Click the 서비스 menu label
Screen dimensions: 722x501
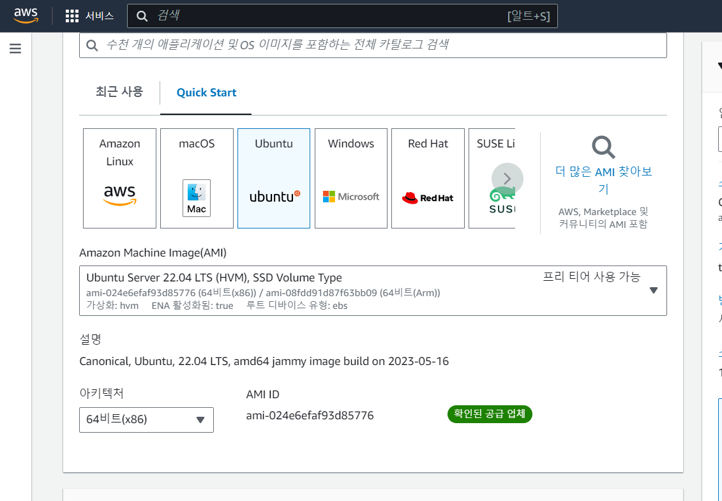[x=99, y=16]
